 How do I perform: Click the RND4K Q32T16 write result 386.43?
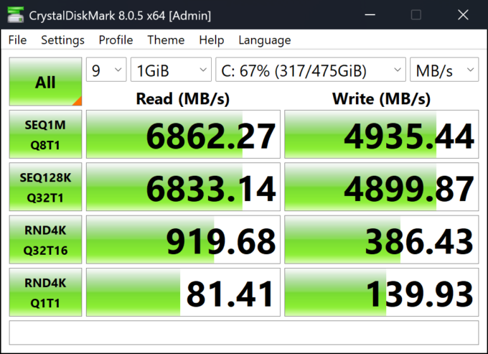[x=382, y=239]
